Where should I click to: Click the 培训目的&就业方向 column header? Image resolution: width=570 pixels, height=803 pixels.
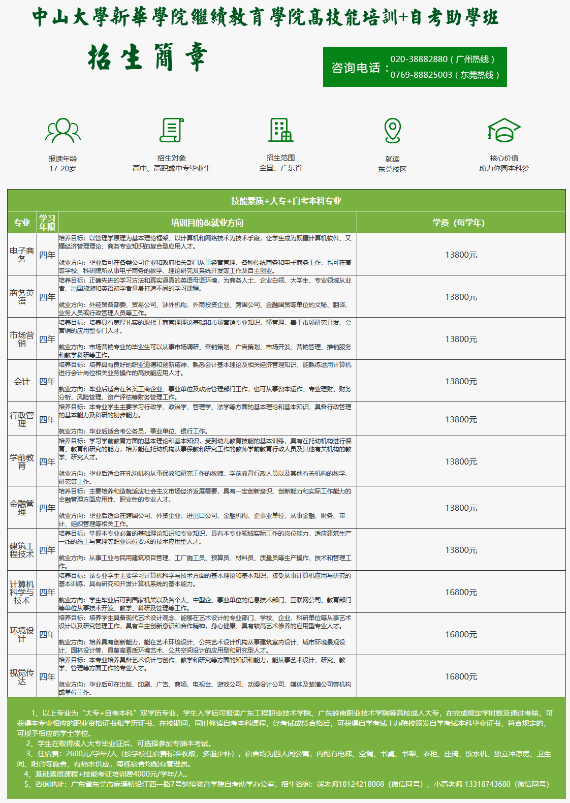tap(207, 223)
